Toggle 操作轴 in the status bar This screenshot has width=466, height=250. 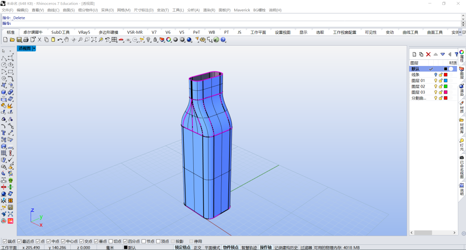[x=266, y=247]
